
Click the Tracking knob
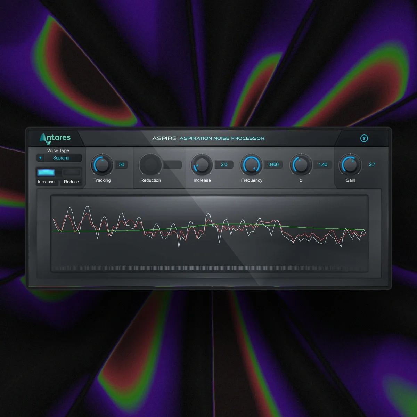click(102, 165)
